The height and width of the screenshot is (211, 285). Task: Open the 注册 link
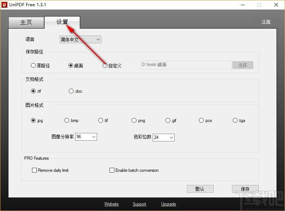coord(266,22)
